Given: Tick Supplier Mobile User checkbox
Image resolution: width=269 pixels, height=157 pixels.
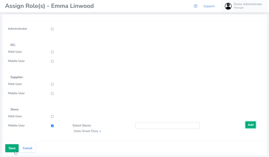Looking at the screenshot, I should 52,94.
